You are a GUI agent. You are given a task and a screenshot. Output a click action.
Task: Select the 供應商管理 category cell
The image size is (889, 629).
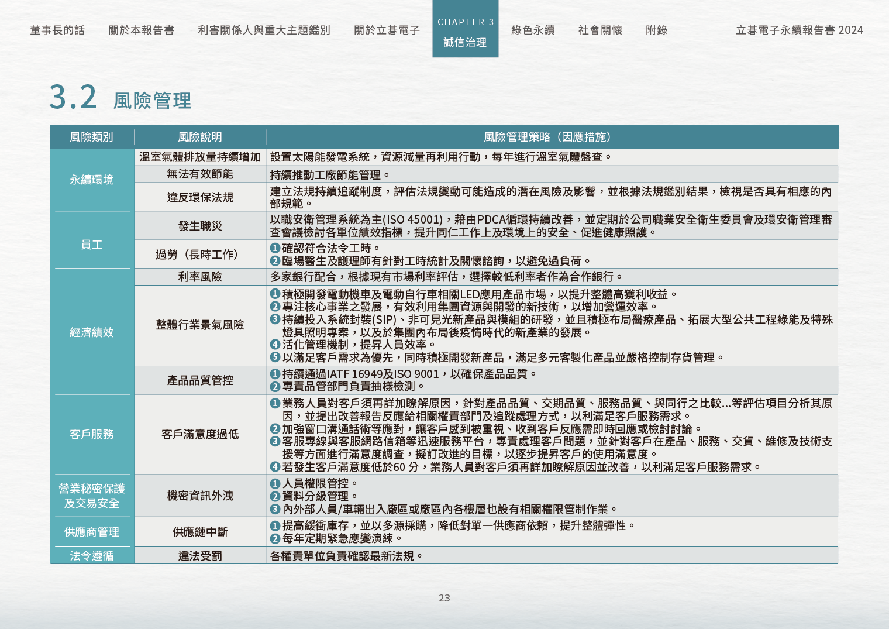pyautogui.click(x=92, y=532)
